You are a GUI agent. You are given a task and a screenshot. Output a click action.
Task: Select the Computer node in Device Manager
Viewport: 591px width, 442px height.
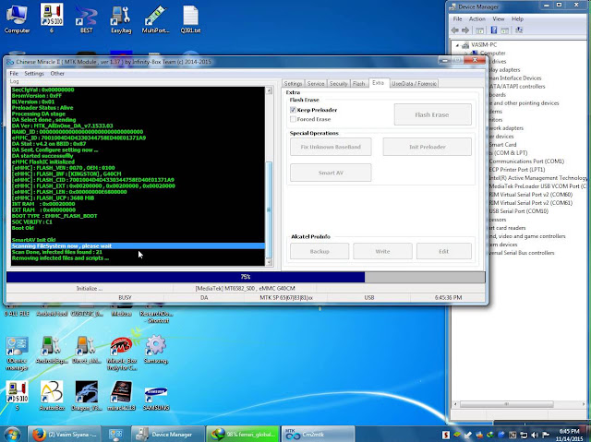492,54
